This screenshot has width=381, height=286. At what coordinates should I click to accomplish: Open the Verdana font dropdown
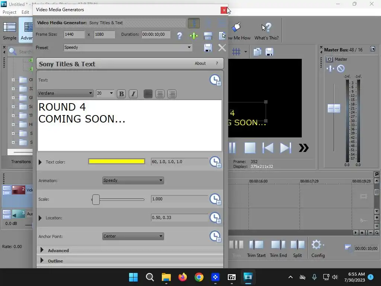pyautogui.click(x=65, y=93)
